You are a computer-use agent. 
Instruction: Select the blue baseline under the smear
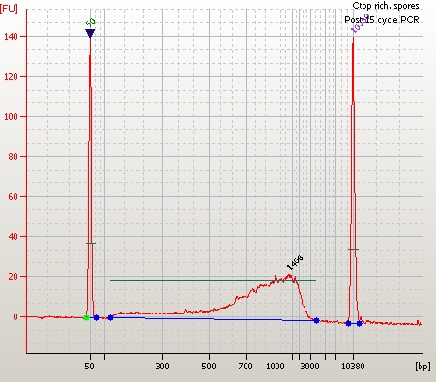[214, 319]
